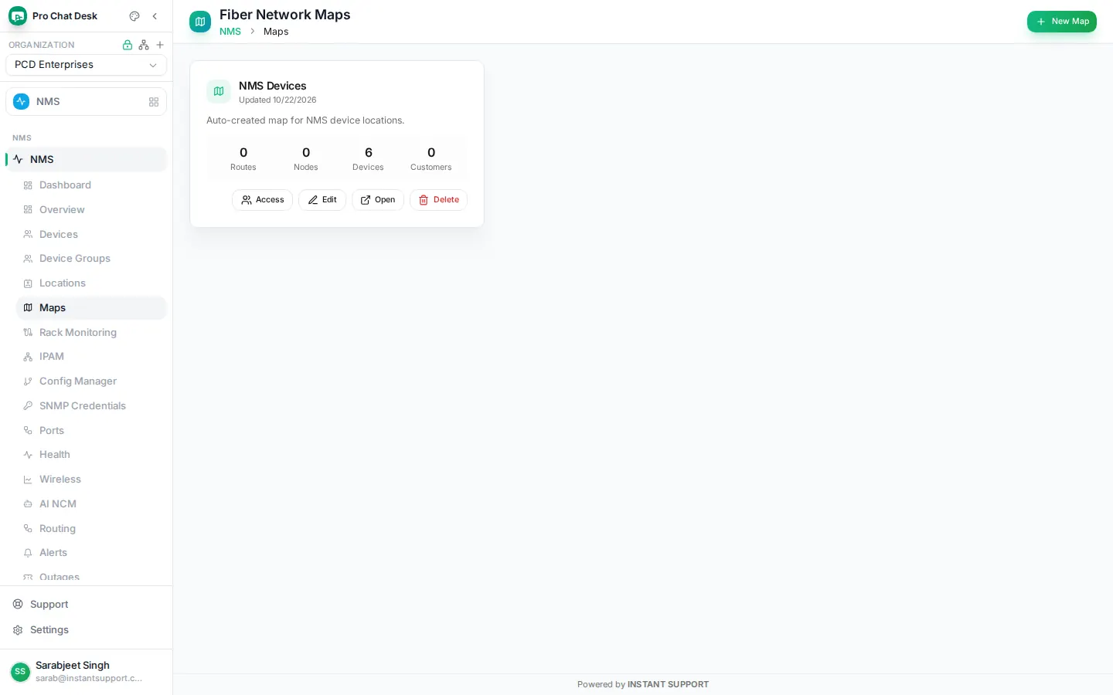Click the theme palette icon in sidebar header
Screen dimensions: 1113x695
click(x=134, y=16)
